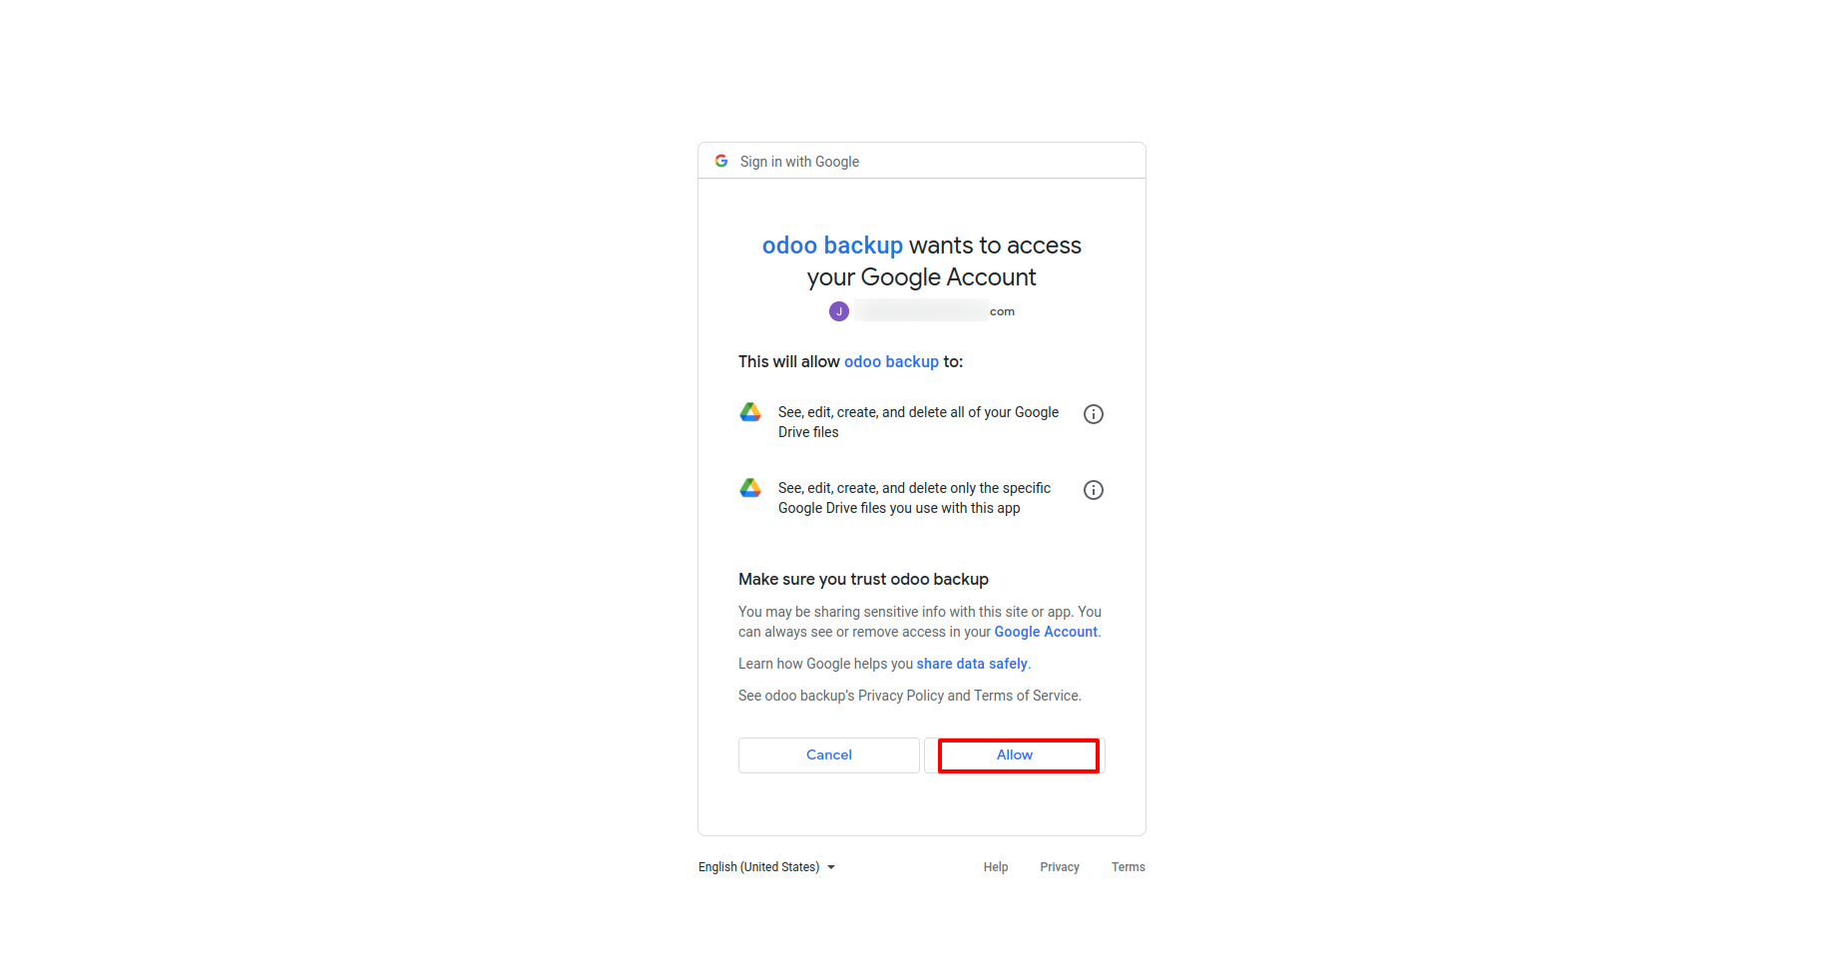Open the English (United States) language dropdown
The height and width of the screenshot is (978, 1844).
[x=766, y=867]
